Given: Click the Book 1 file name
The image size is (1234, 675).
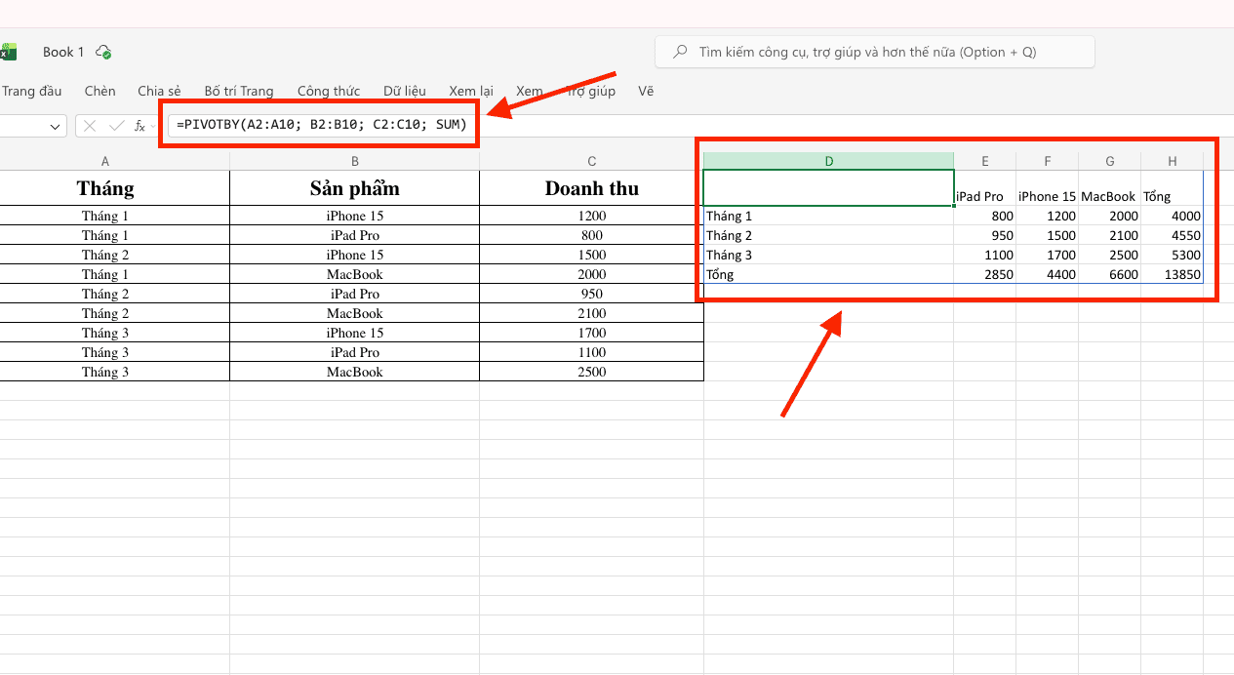Looking at the screenshot, I should [63, 52].
